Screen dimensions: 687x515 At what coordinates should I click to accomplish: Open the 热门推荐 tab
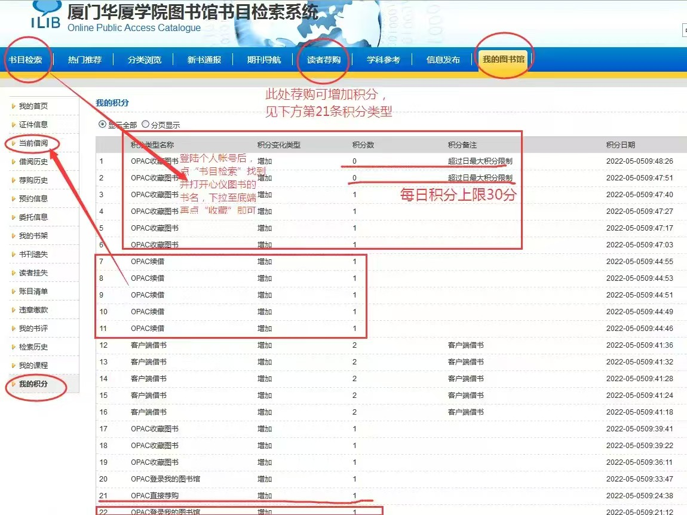click(x=85, y=60)
